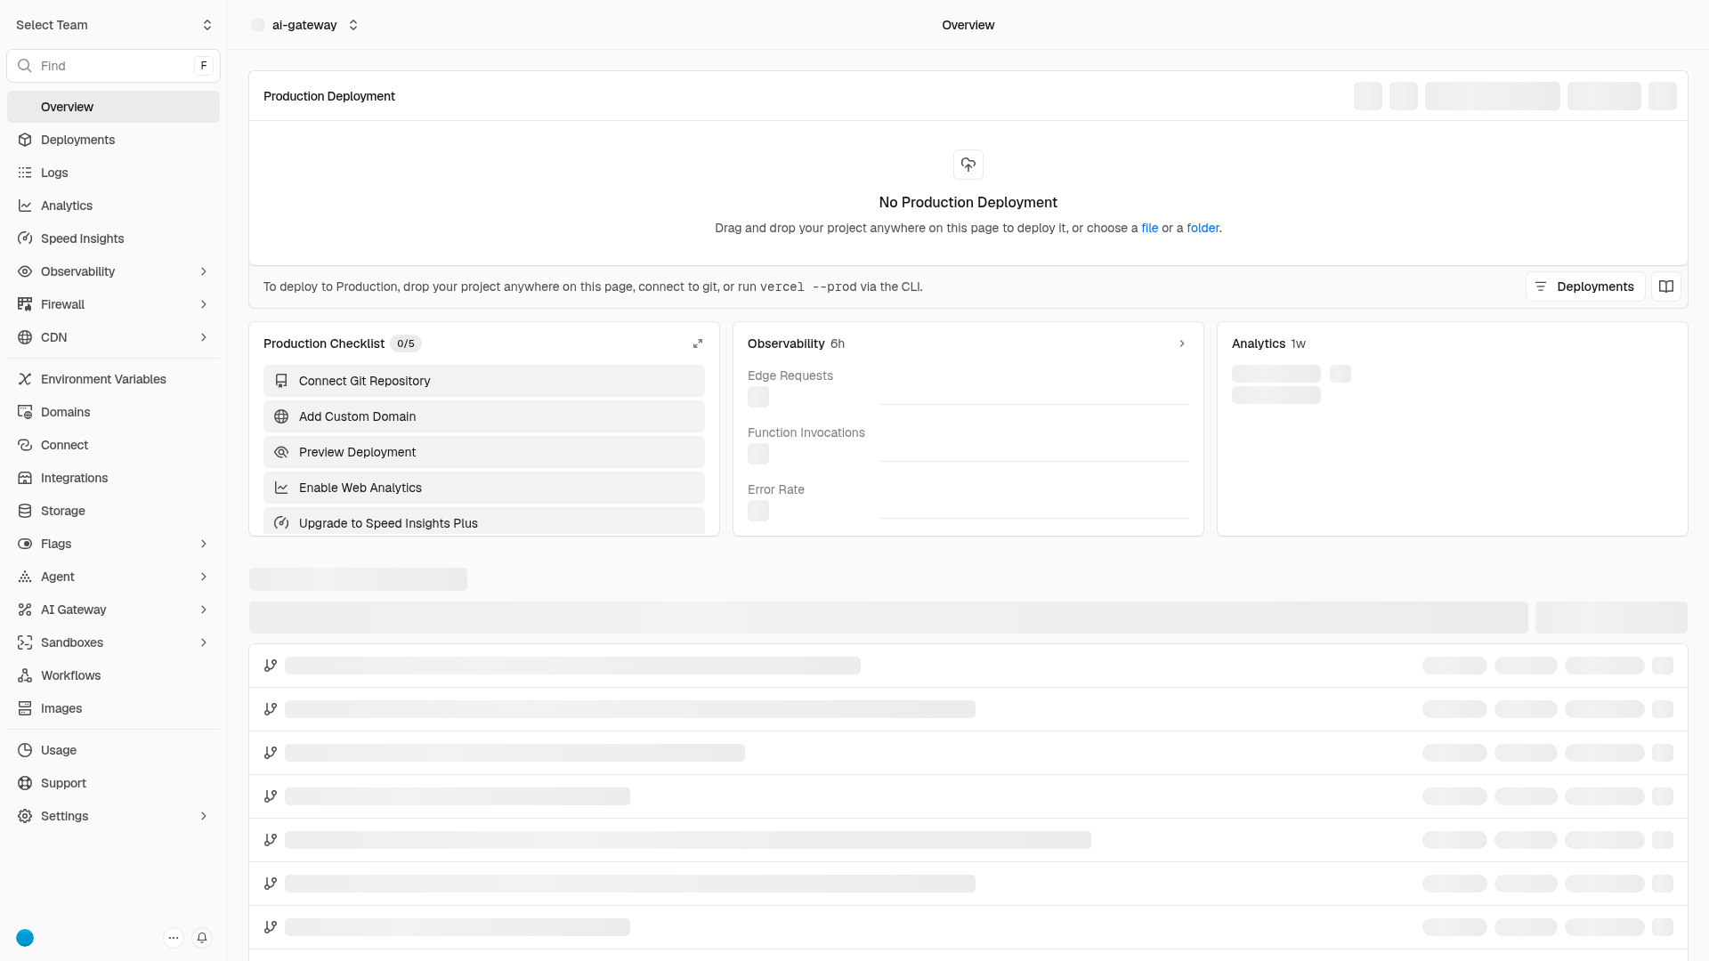This screenshot has width=1709, height=961.
Task: Open Domains from the sidebar
Action: (x=114, y=412)
